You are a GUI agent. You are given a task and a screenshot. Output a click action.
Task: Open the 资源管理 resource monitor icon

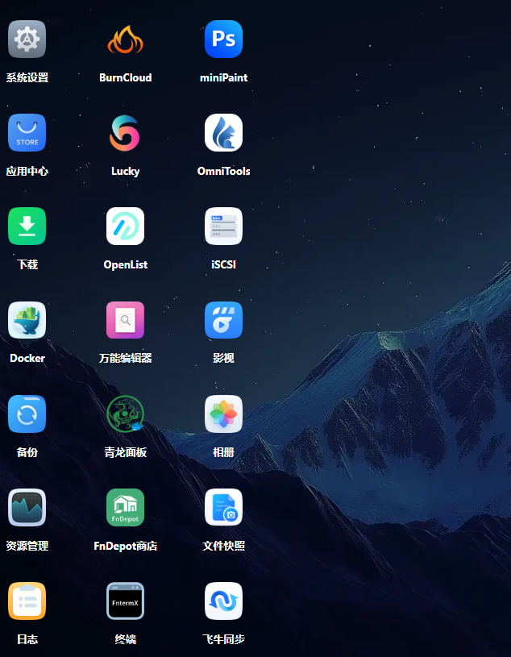27,507
